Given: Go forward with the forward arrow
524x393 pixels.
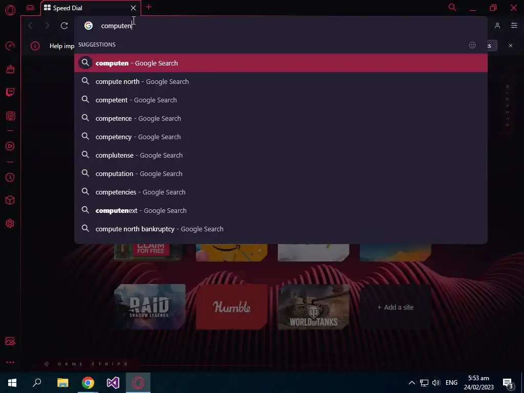Looking at the screenshot, I should pyautogui.click(x=47, y=26).
